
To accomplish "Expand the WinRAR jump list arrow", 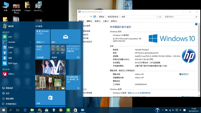I will point(30,42).
